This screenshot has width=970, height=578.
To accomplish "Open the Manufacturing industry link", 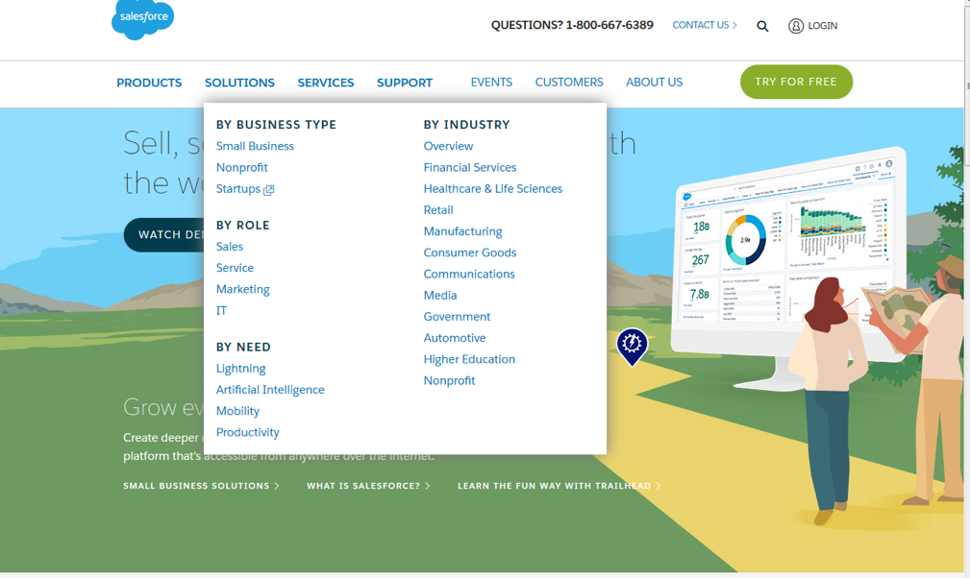I will [462, 231].
